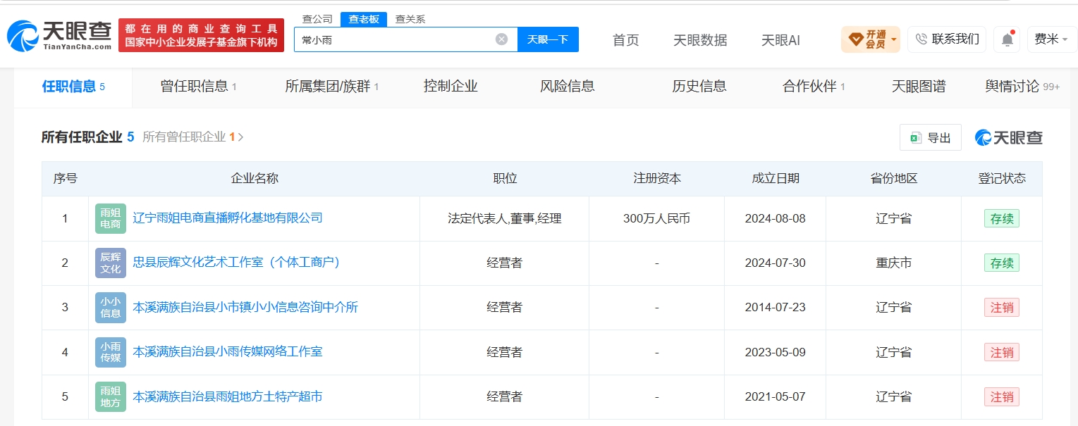The height and width of the screenshot is (426, 1078).
Task: Click the 成立日期 column header
Action: click(776, 178)
